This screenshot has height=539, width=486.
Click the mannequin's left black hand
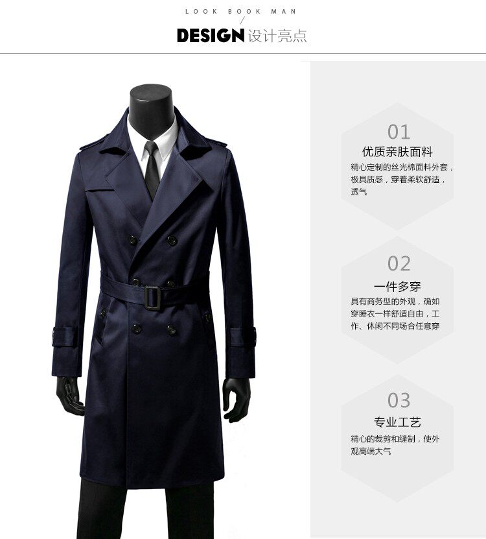click(237, 400)
